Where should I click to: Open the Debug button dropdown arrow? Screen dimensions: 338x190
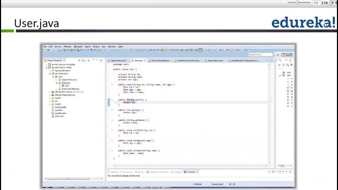[68, 50]
